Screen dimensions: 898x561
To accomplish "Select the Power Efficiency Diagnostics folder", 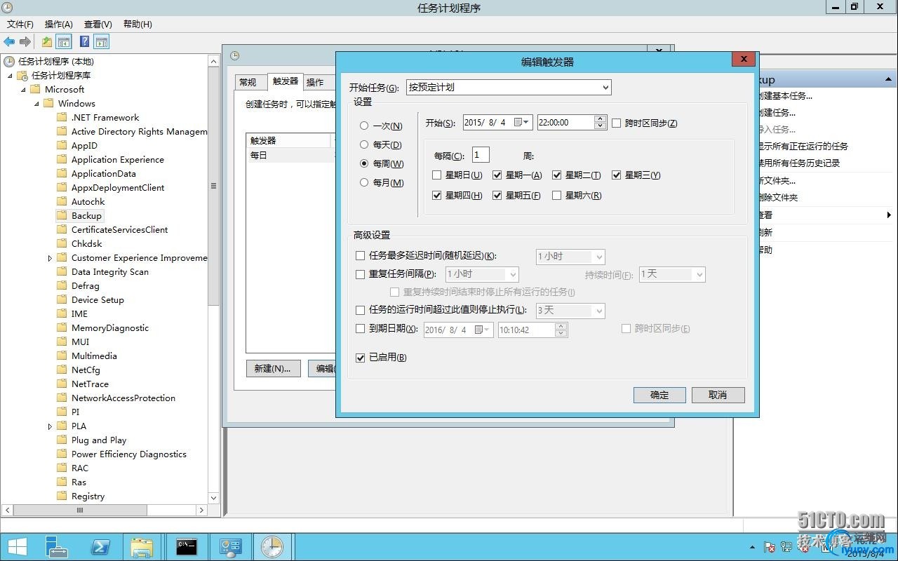I will point(129,454).
